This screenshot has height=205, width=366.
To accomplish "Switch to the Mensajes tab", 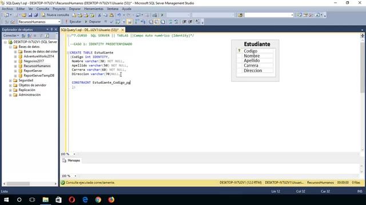I will (x=71, y=161).
